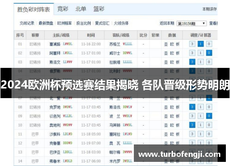The width and height of the screenshot is (230, 166).
Task: Click the 调查/计算器 column header
Action: pos(201,35)
